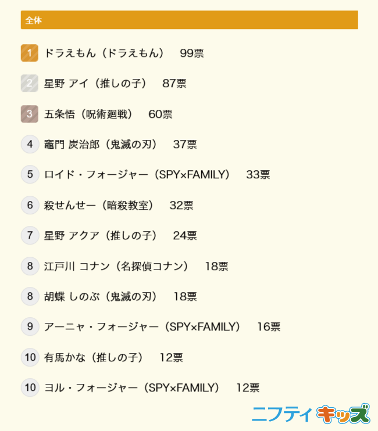Select 殺せんせー（暗殺教室） entry
378x431 pixels.
[x=99, y=206]
